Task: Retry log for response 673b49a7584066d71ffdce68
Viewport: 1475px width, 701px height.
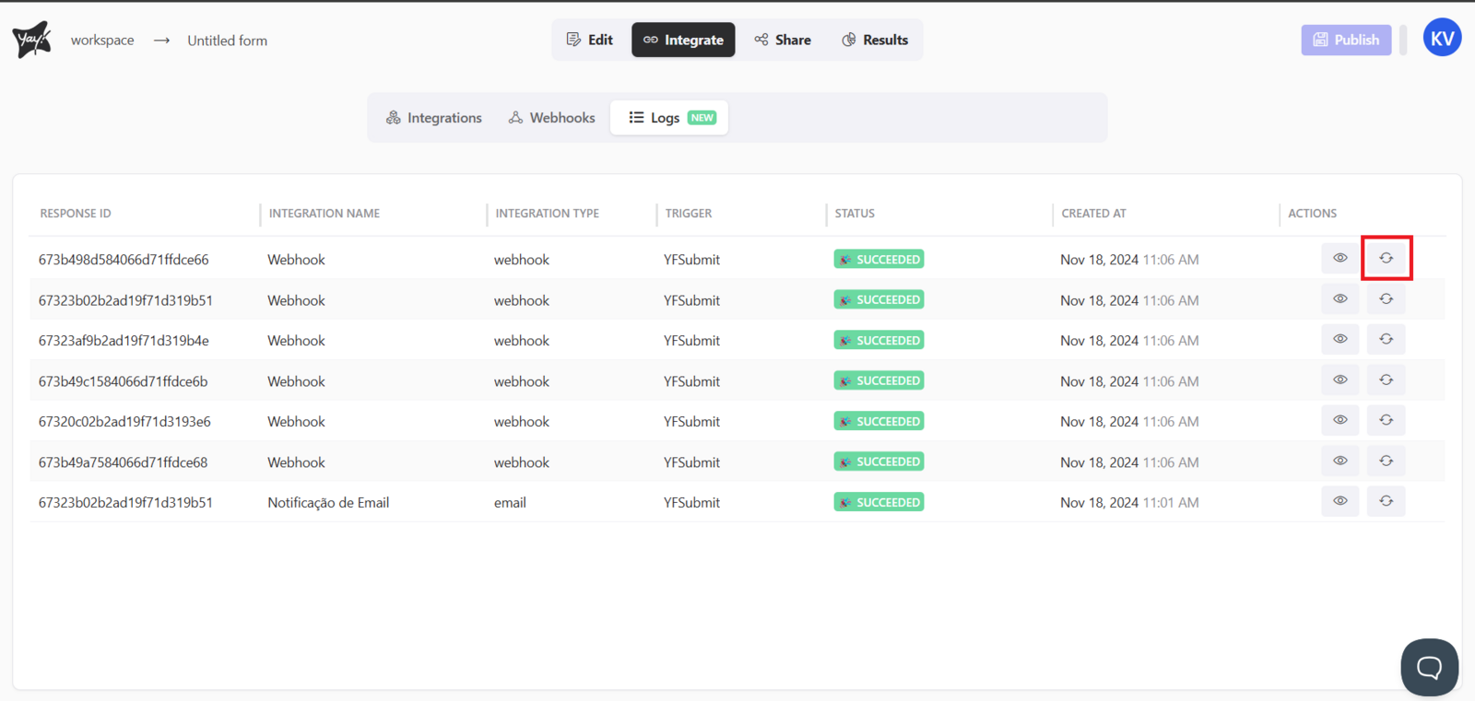Action: tap(1386, 461)
